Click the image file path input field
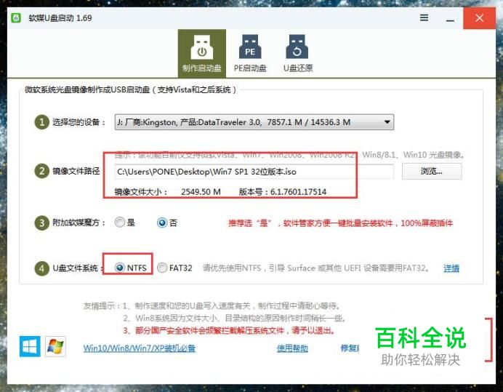 pos(254,172)
